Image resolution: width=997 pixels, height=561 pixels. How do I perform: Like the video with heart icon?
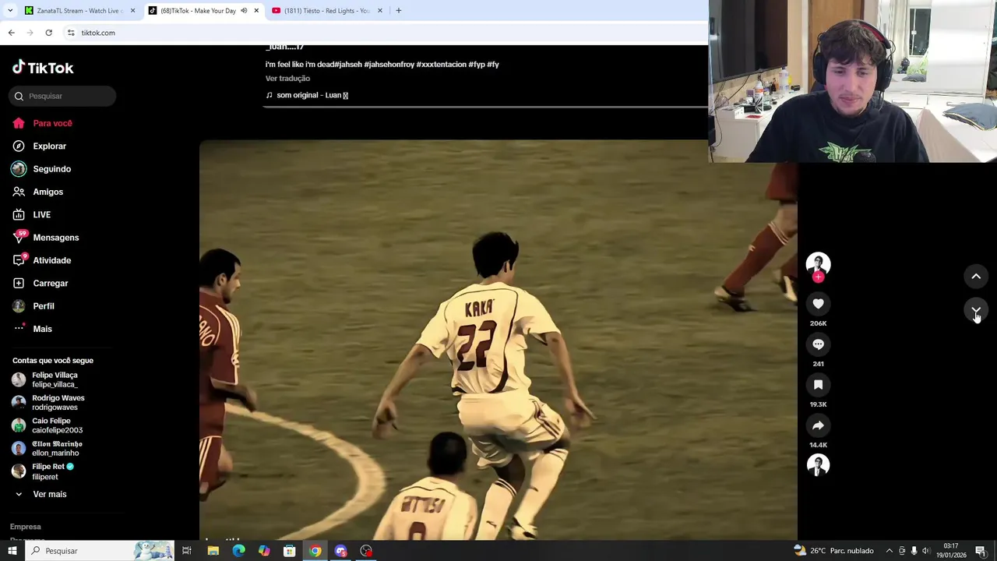(x=818, y=304)
